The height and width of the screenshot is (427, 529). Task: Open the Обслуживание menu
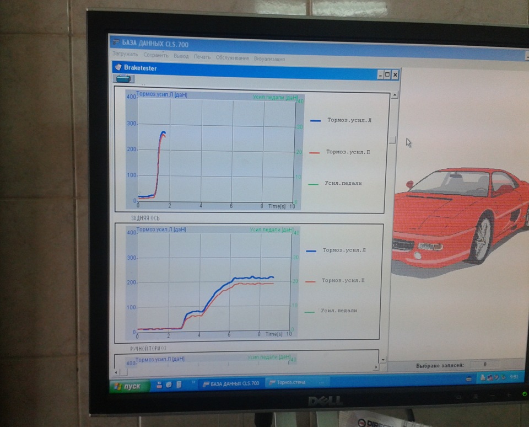click(x=233, y=58)
